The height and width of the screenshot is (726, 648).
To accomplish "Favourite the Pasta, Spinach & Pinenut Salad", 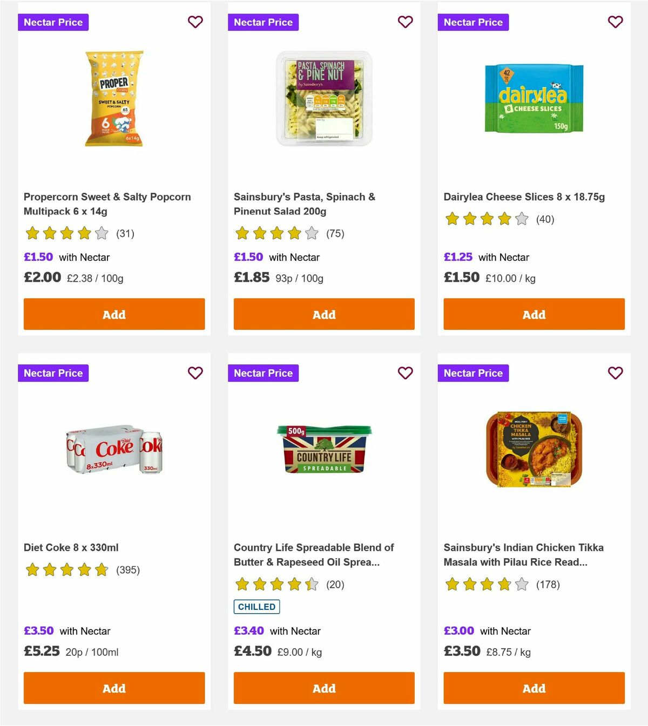I will (x=405, y=22).
